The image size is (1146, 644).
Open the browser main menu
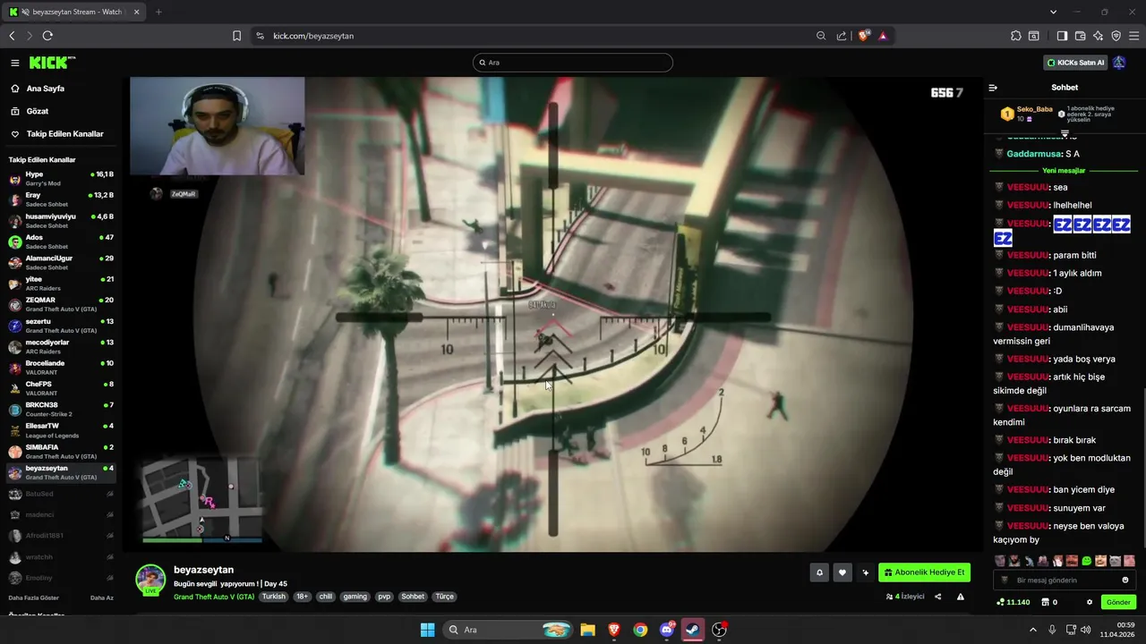coord(1133,36)
